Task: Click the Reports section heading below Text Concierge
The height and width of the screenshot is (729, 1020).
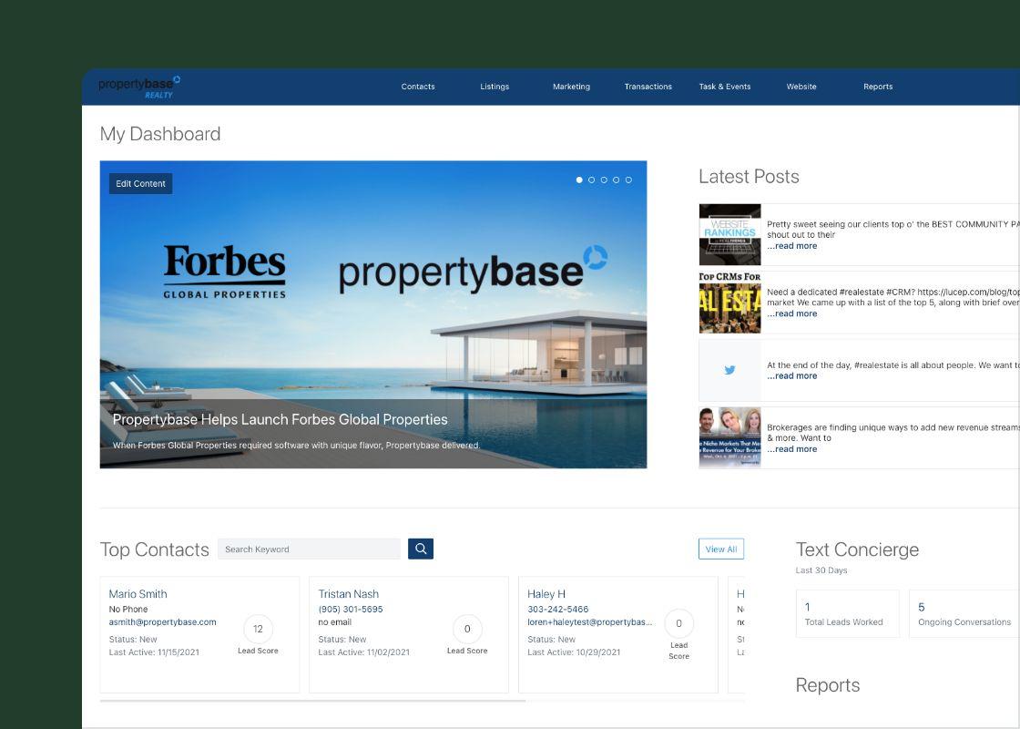Action: (828, 685)
